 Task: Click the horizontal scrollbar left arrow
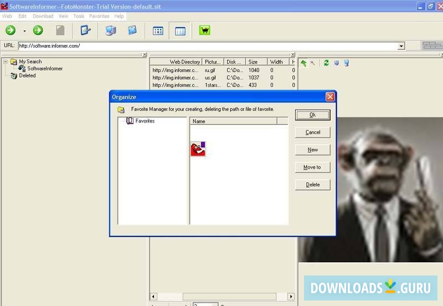click(x=153, y=297)
